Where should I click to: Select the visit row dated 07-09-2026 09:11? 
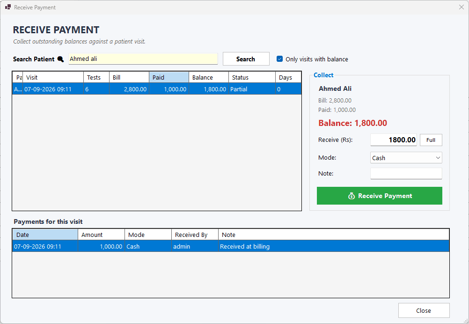[157, 89]
